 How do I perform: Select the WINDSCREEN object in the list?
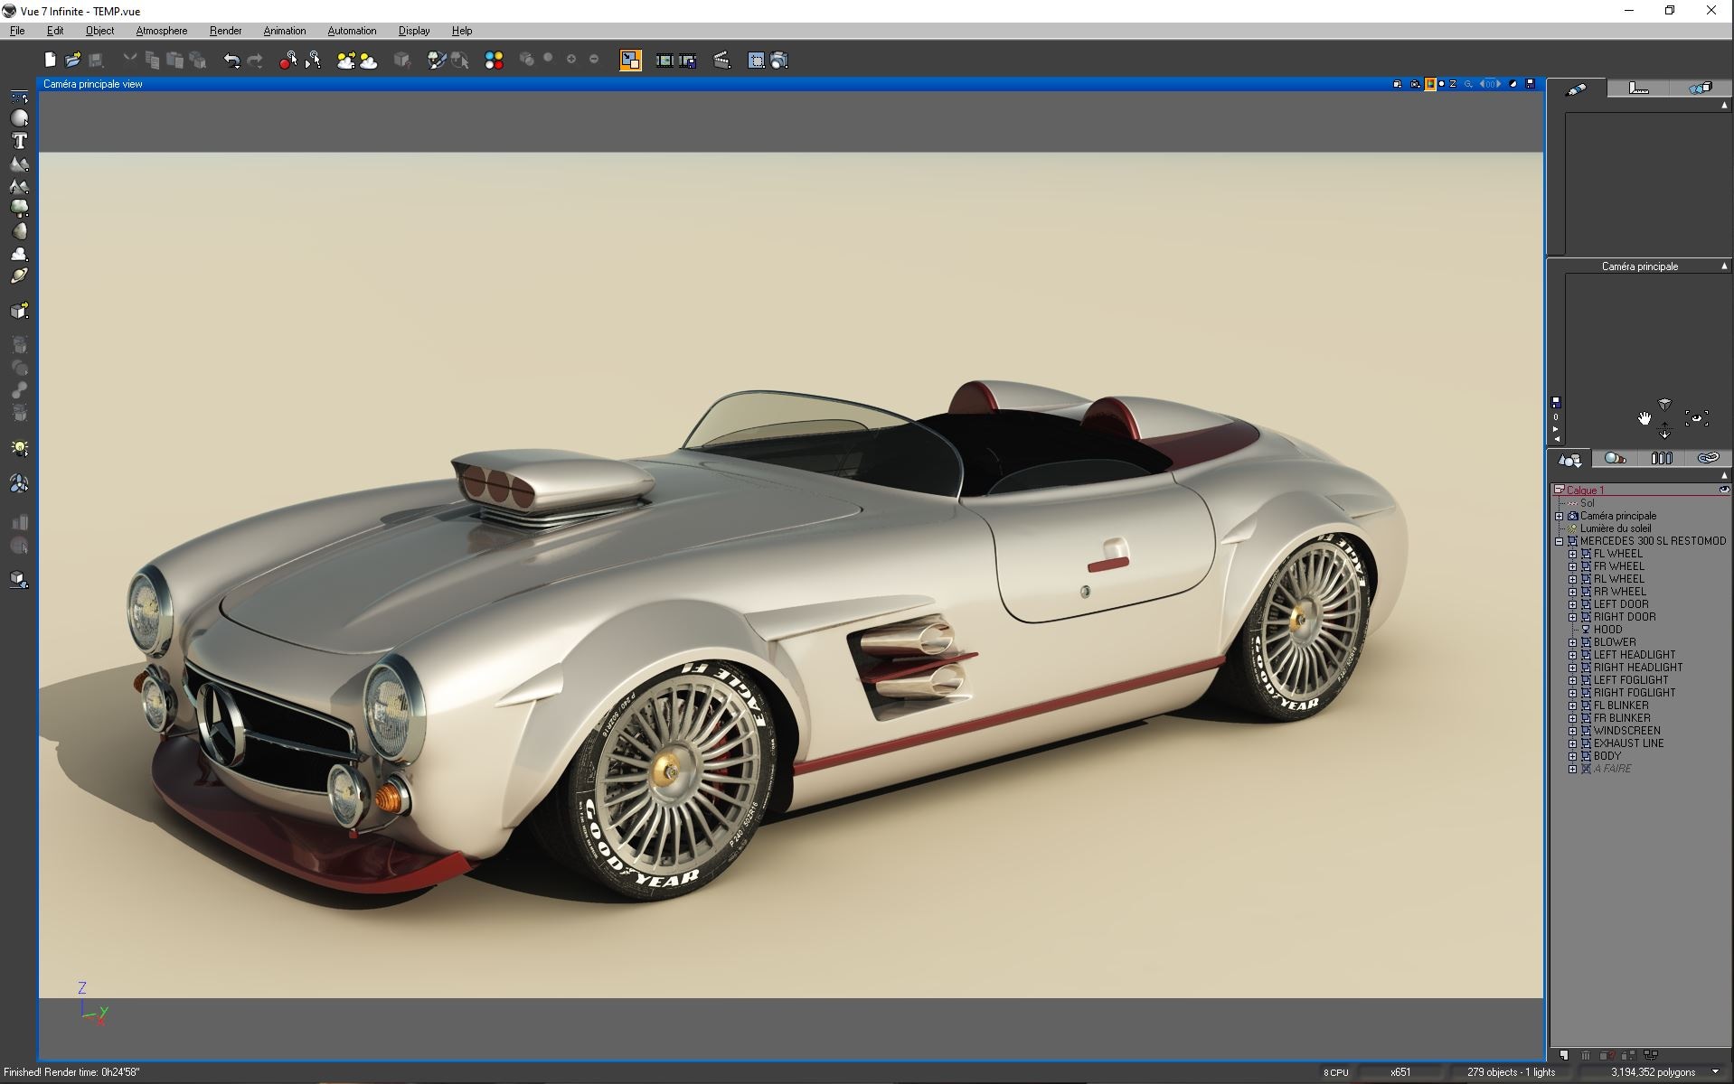[x=1626, y=731]
